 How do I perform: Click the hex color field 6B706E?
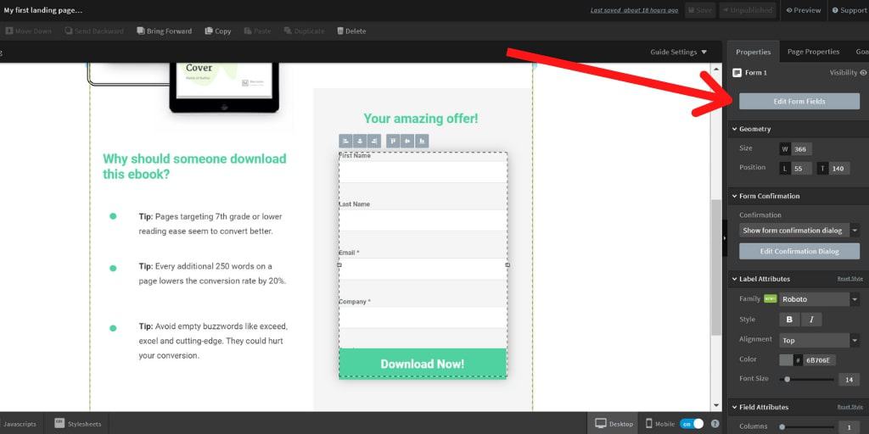click(x=819, y=359)
